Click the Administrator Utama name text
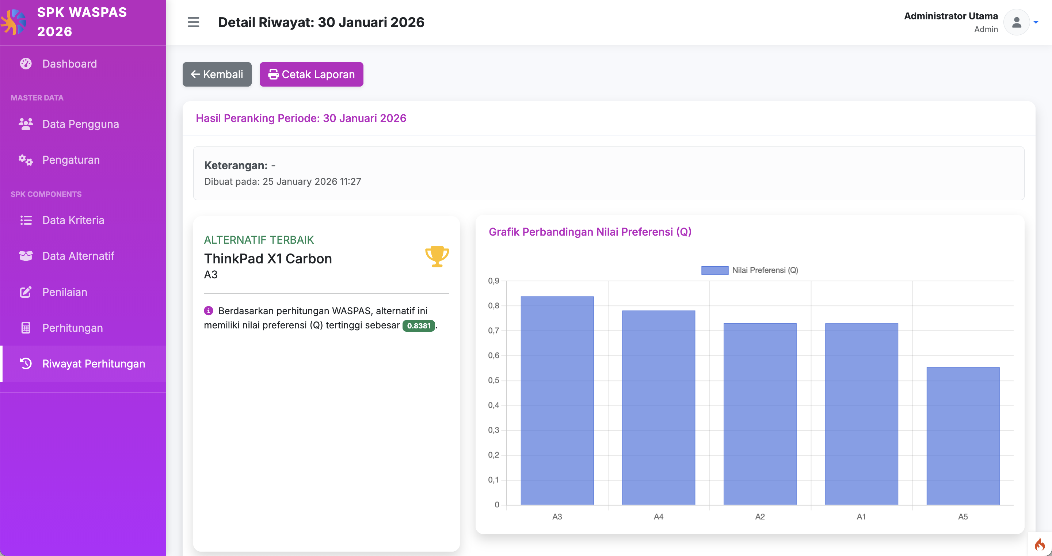Image resolution: width=1052 pixels, height=556 pixels. click(951, 16)
